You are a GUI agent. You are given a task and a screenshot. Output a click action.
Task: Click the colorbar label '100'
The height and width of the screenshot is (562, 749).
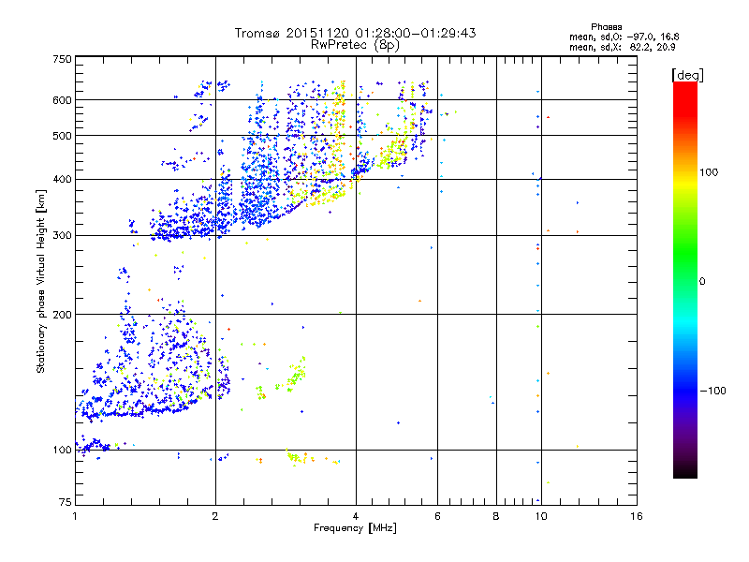click(x=709, y=172)
